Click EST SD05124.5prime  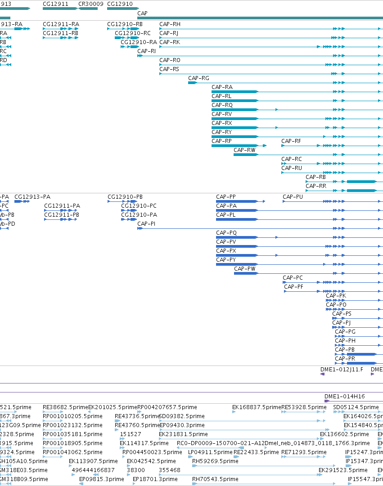click(x=356, y=407)
